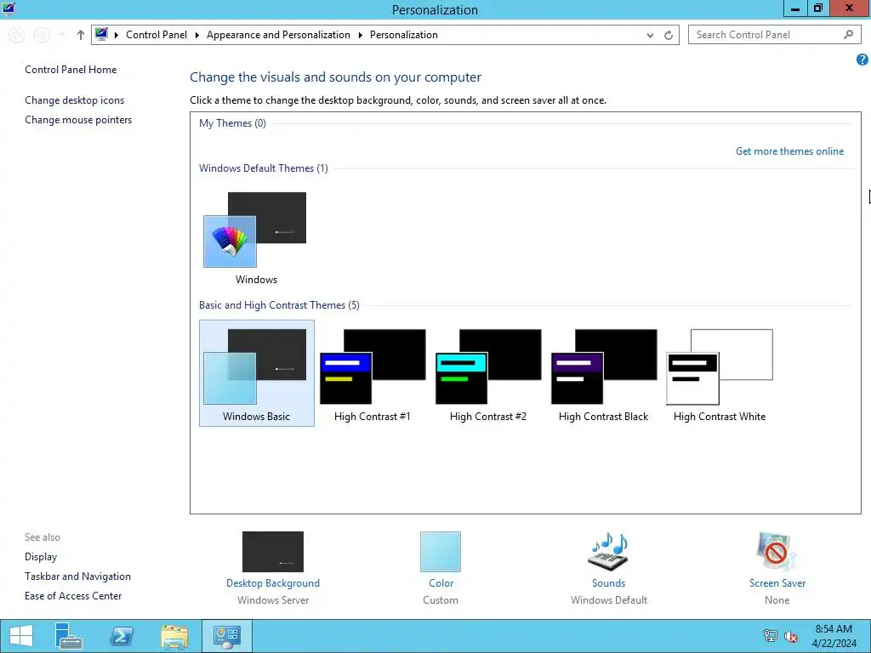Open the Color swatch settings
The image size is (871, 653).
tap(441, 551)
